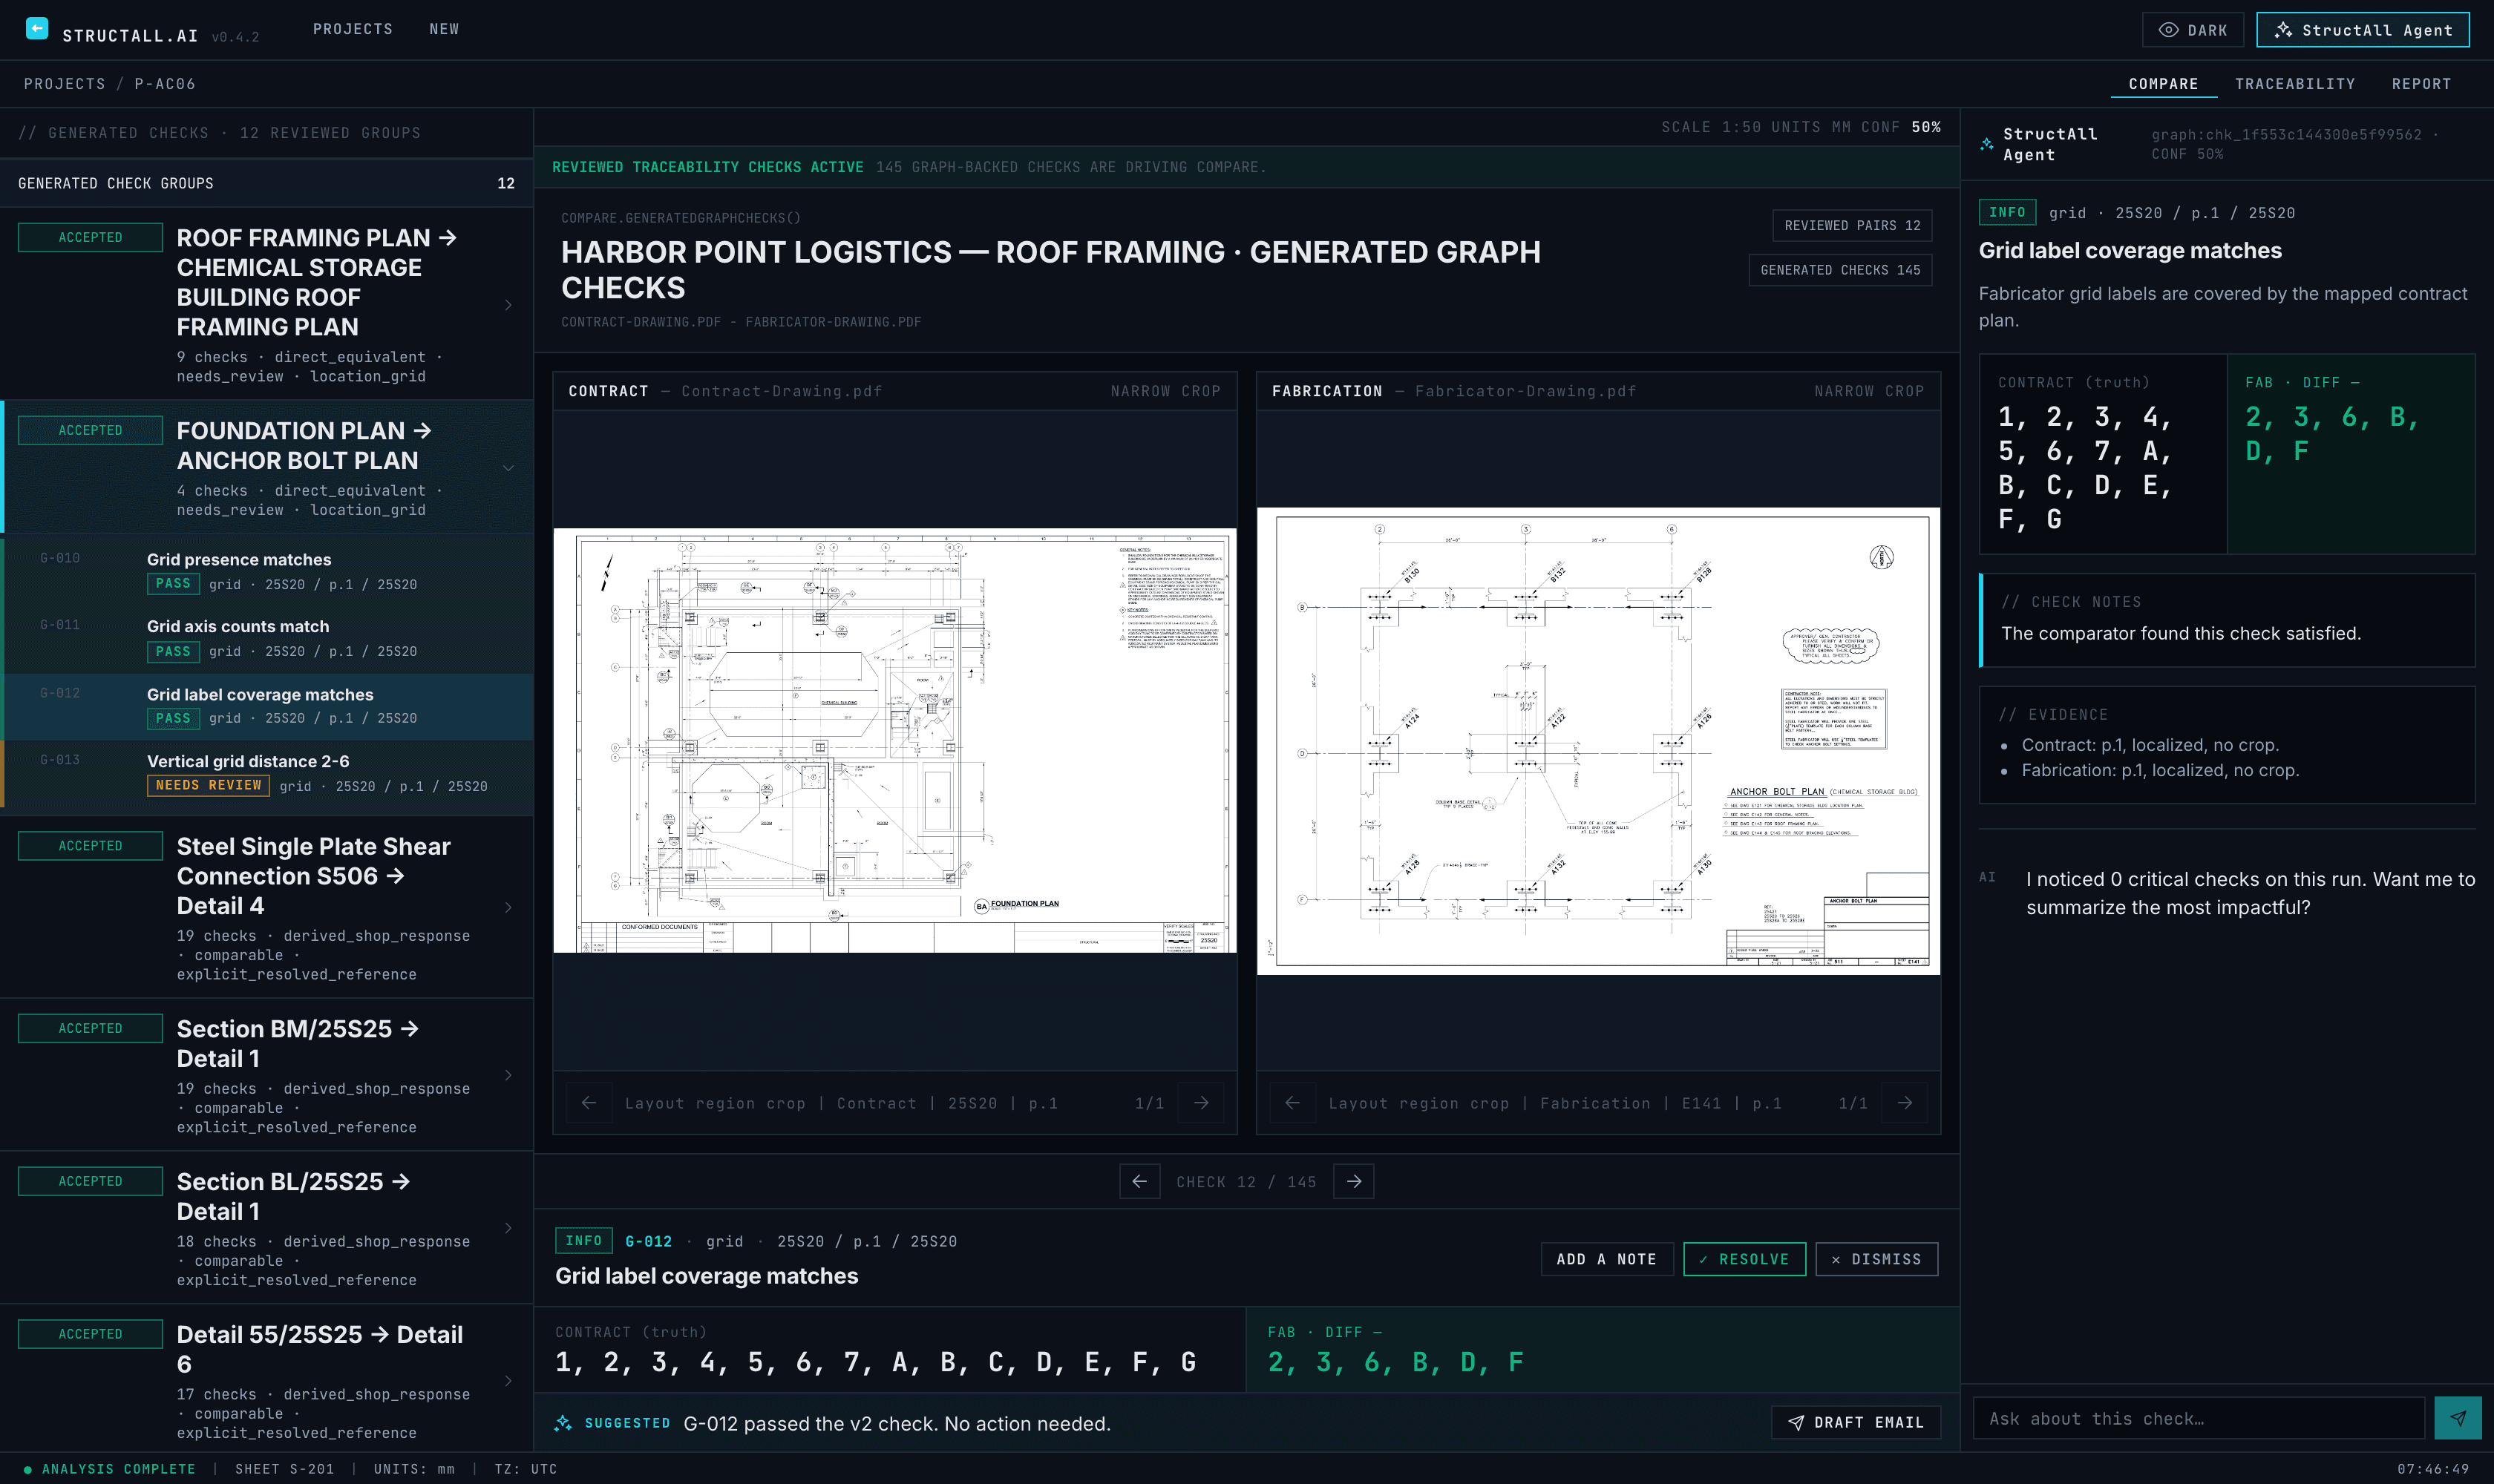2494x1484 pixels.
Task: Click NARROW CROP label on Contract pane
Action: [1165, 391]
